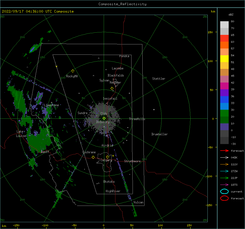Click the Okotoks city label
Image resolution: width=245 pixels, height=229 pixels.
click(x=109, y=182)
